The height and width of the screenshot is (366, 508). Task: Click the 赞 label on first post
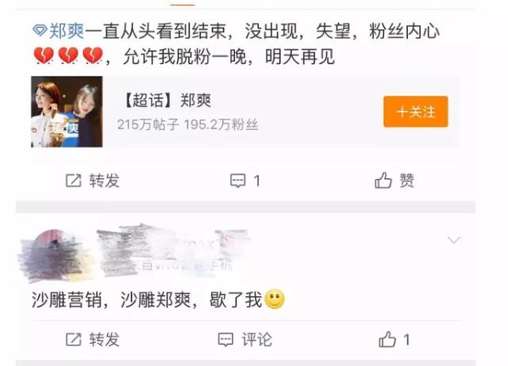(x=406, y=180)
